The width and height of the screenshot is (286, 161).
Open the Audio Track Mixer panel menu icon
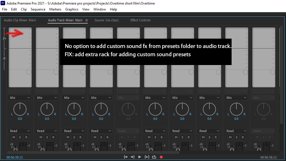(x=87, y=20)
